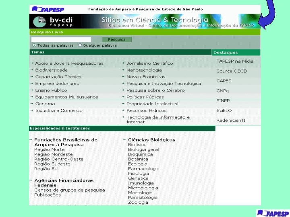290x217 pixels.
Task: Open Tecnologia da Informação e Internet
Action: click(x=158, y=120)
